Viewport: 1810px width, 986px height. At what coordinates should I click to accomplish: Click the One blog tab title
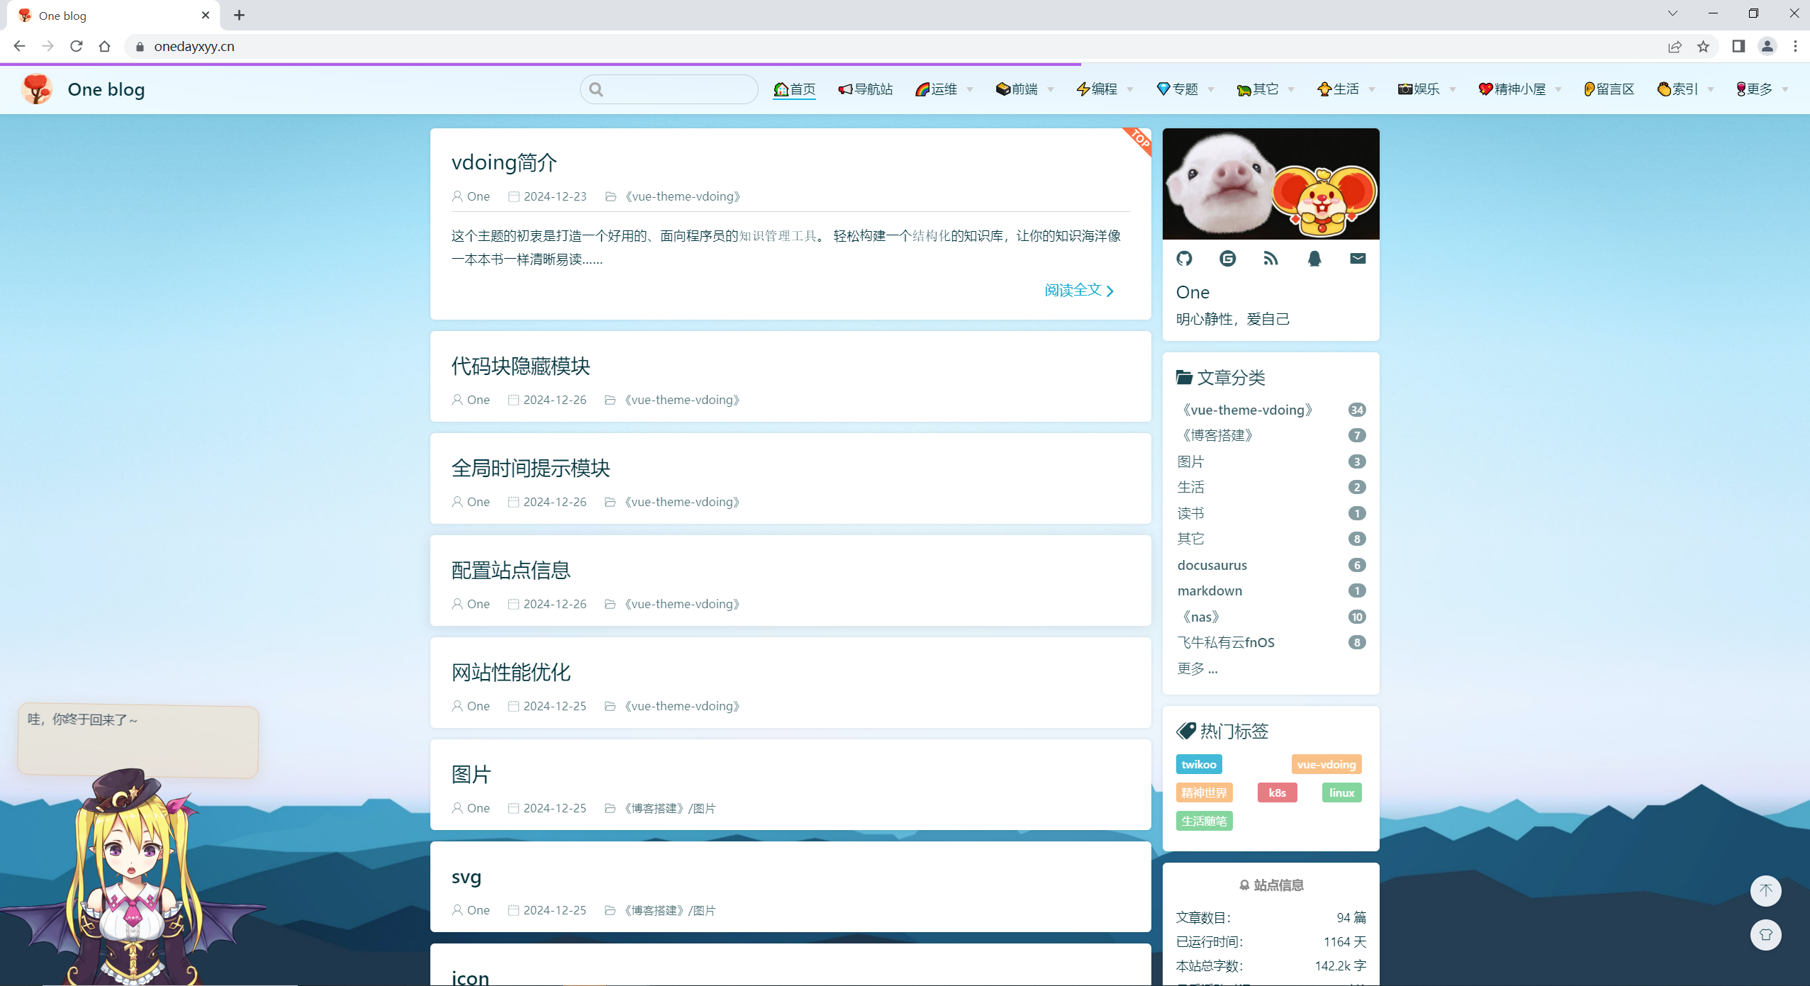point(62,16)
